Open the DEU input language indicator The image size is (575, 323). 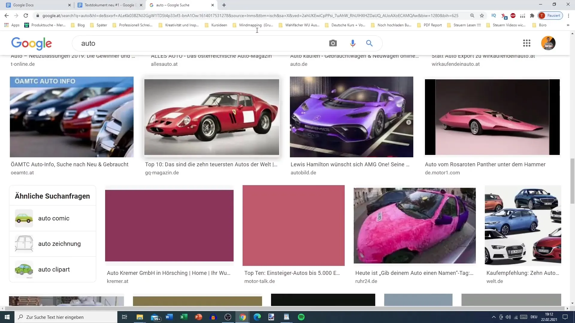click(534, 317)
